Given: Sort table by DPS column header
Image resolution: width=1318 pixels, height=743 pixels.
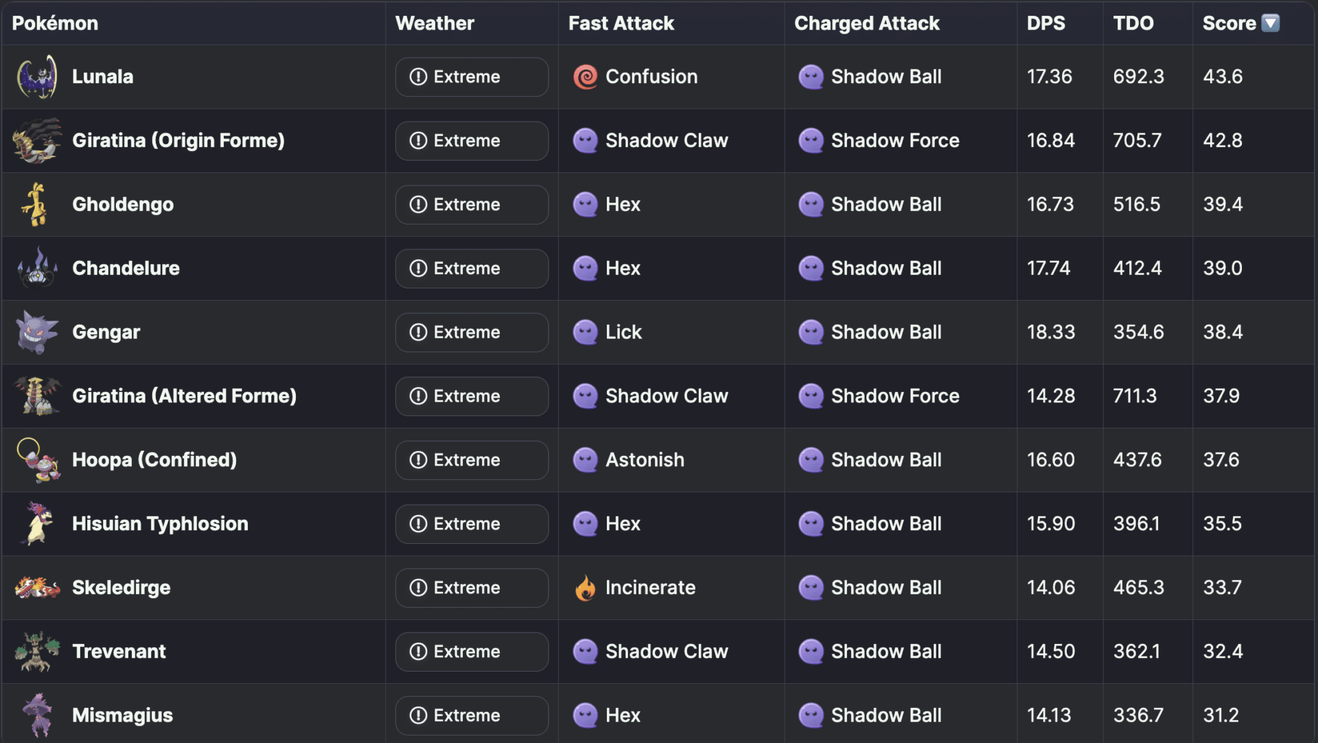Looking at the screenshot, I should [1045, 23].
